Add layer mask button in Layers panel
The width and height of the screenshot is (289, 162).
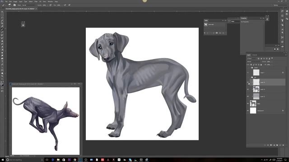[271, 145]
